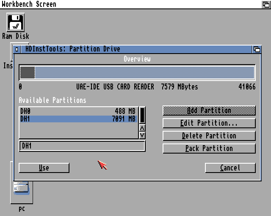Click the partition list scrollbar knob
This screenshot has width=271, height=216.
point(142,114)
